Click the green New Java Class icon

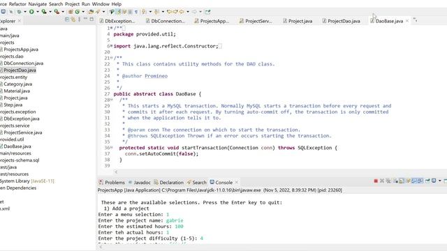pos(78,12)
